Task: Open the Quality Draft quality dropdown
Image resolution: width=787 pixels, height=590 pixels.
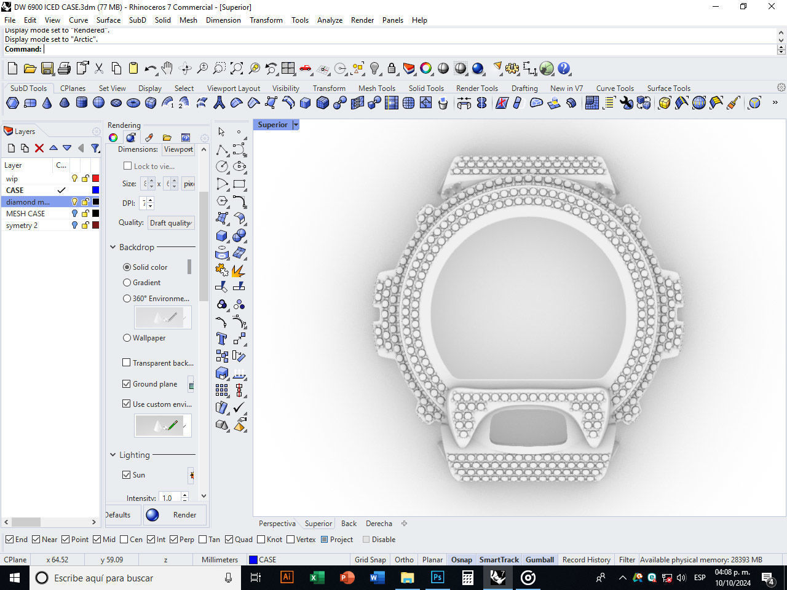Action: [171, 223]
